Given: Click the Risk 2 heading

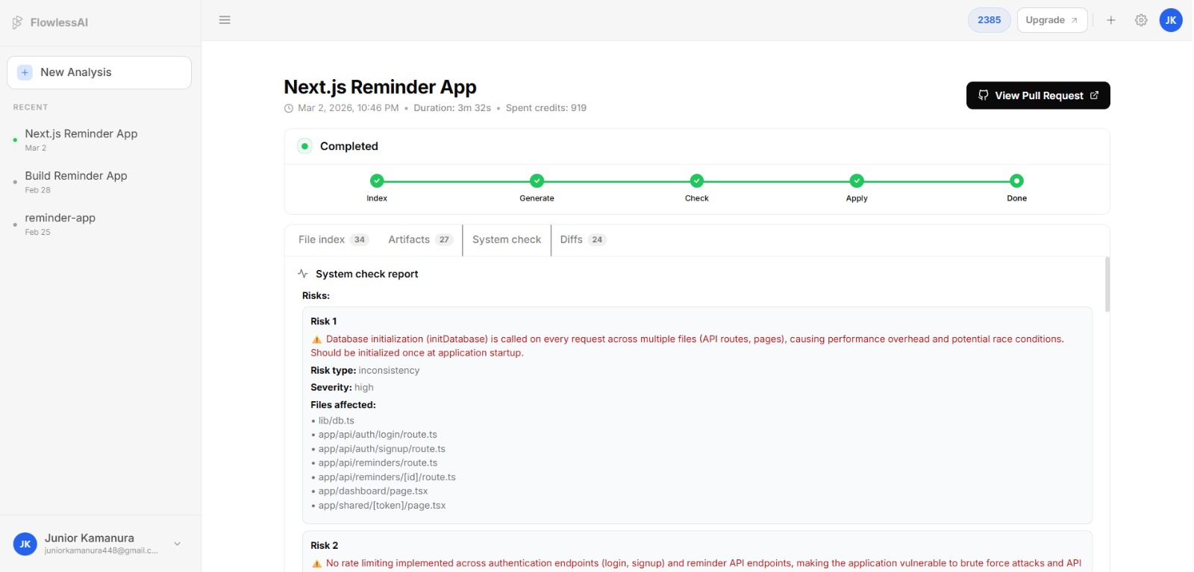Looking at the screenshot, I should 325,546.
